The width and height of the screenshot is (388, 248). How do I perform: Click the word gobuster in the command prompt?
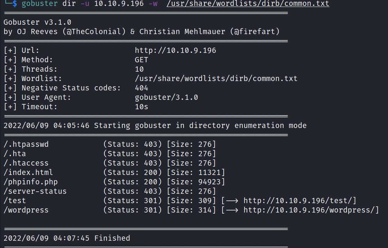pyautogui.click(x=39, y=4)
